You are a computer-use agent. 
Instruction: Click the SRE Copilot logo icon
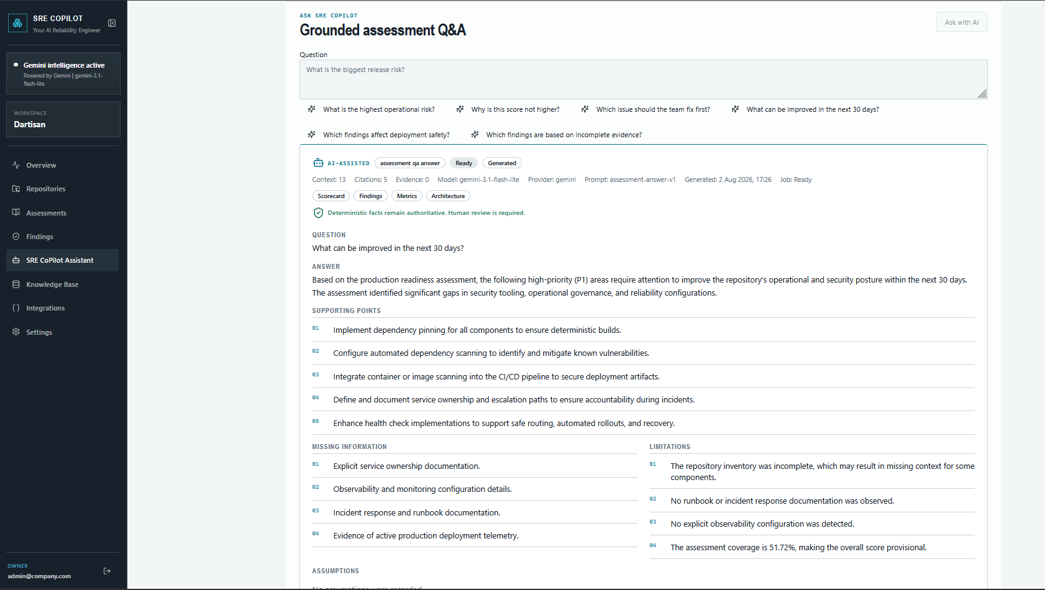(17, 23)
